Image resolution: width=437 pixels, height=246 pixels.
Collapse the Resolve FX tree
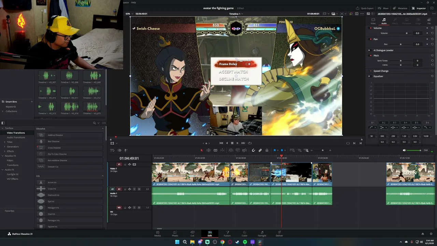pos(3,156)
